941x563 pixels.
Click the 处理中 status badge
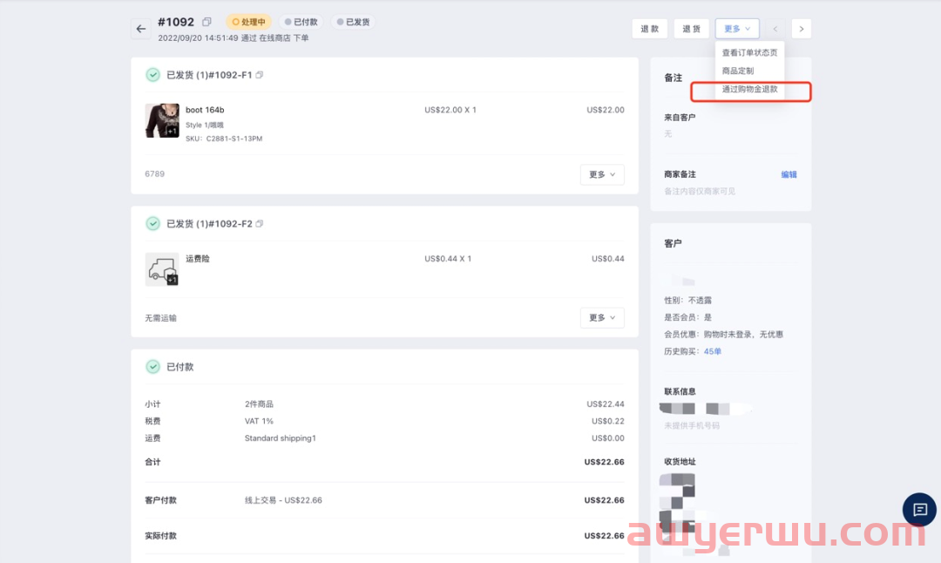tap(248, 22)
